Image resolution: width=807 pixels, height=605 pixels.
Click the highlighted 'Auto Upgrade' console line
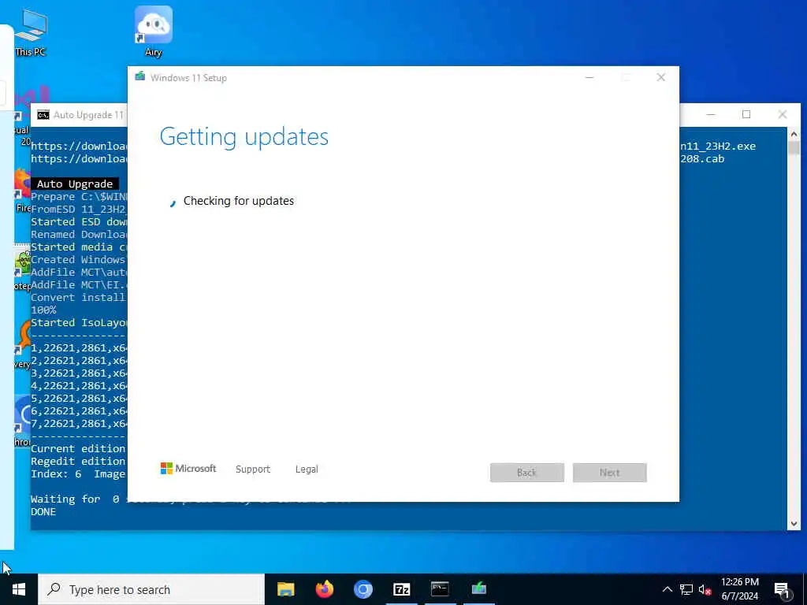[75, 184]
